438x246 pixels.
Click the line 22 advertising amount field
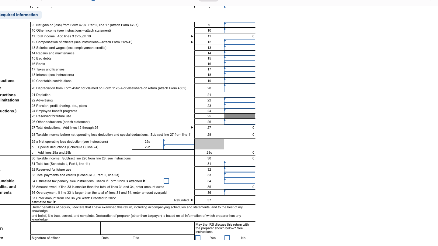pos(240,100)
